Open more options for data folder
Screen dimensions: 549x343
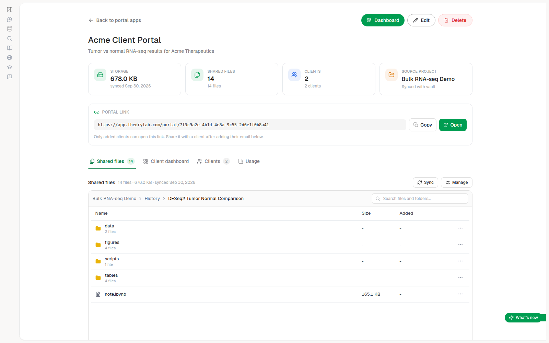(460, 228)
